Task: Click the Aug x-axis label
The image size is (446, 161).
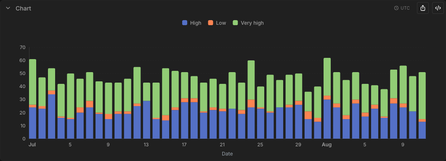Action: click(327, 145)
